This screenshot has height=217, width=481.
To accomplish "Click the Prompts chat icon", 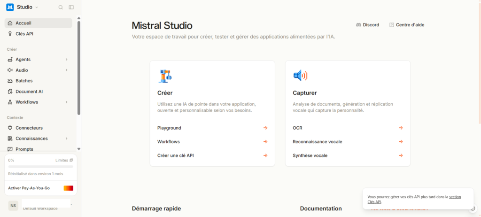I will (10, 149).
